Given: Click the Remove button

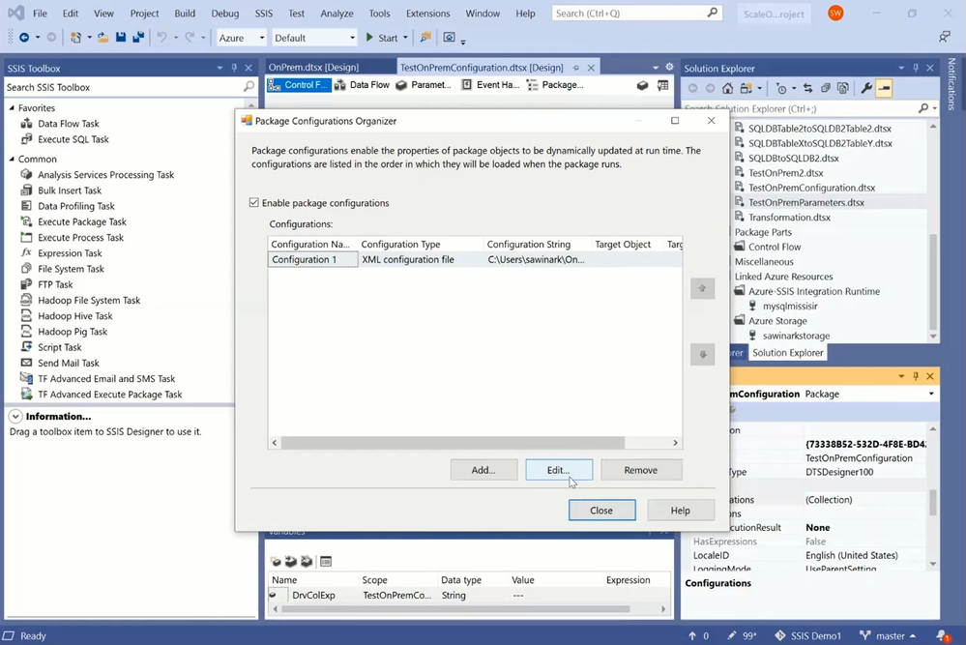Looking at the screenshot, I should point(641,470).
